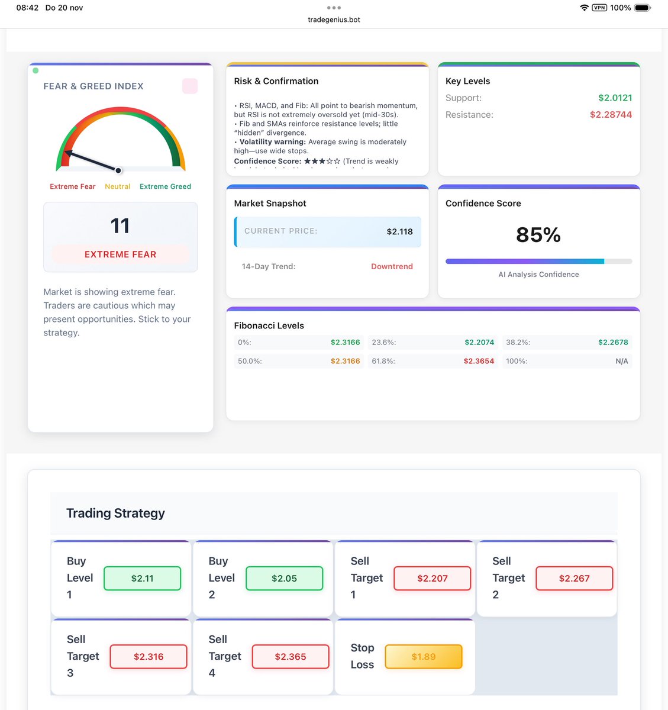Click the Fibonacci 100% N/A value
This screenshot has height=710, width=668.
(622, 361)
